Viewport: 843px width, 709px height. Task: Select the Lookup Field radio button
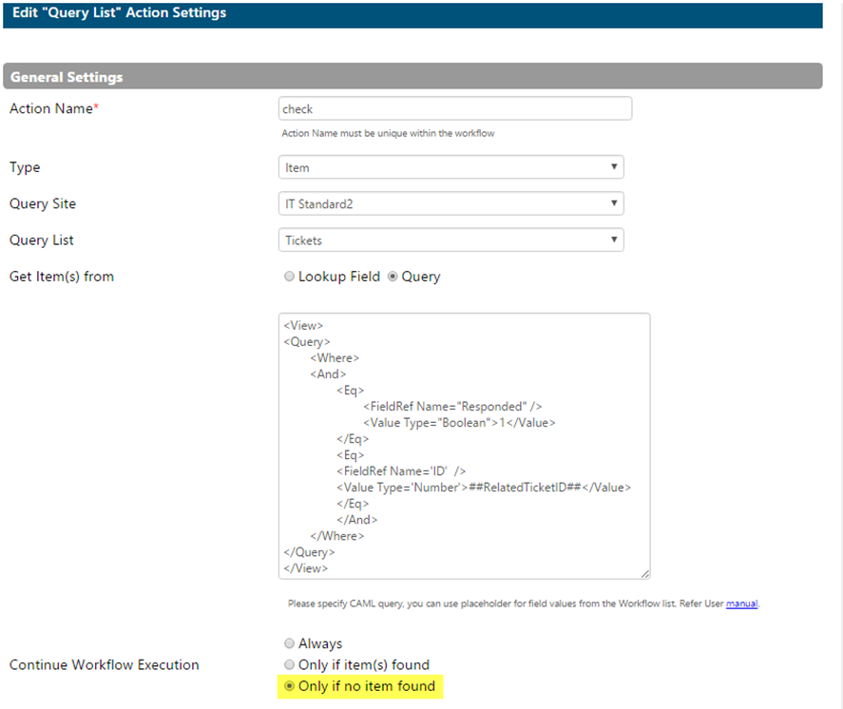pos(289,277)
